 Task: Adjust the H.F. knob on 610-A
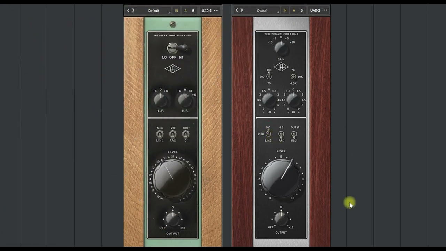185,100
